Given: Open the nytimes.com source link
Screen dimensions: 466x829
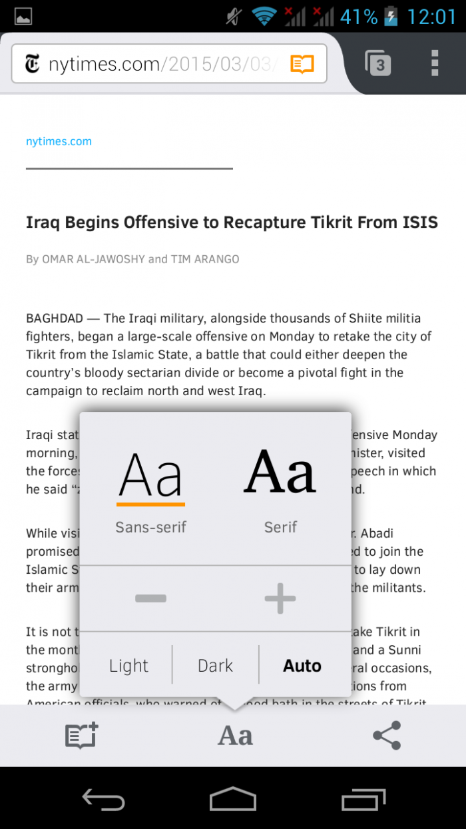Looking at the screenshot, I should (x=59, y=141).
